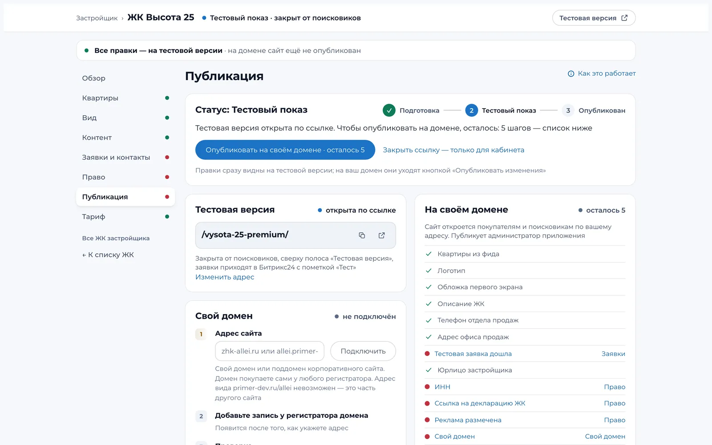Click "Телефон отдела продаж" checklist row
The width and height of the screenshot is (712, 445).
[525, 320]
